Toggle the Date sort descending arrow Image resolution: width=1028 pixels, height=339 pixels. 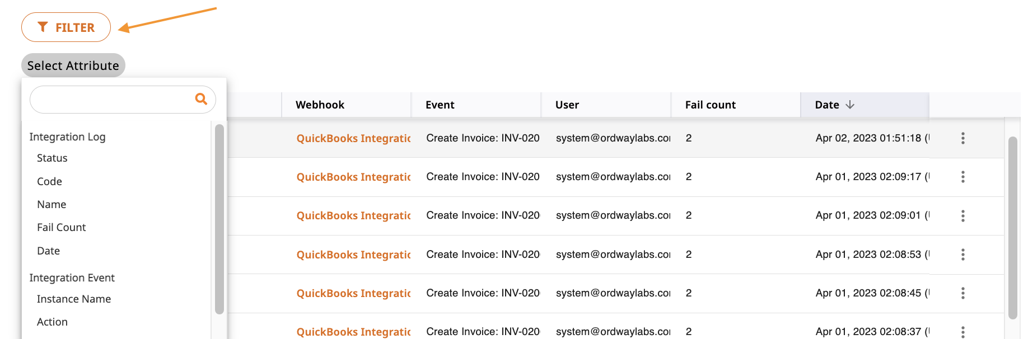[x=850, y=105]
